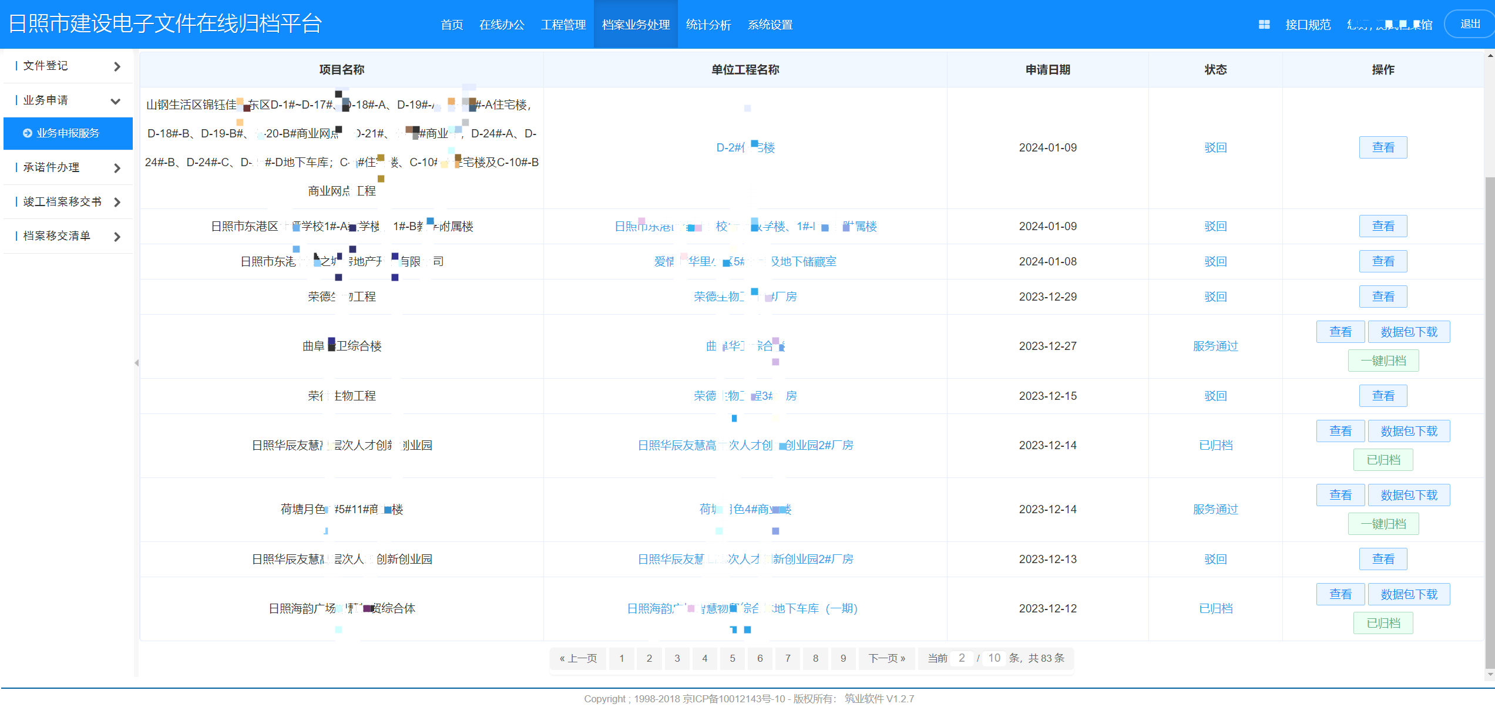Click the 项目名称 column header
Viewport: 1495px width, 714px height.
pyautogui.click(x=341, y=70)
